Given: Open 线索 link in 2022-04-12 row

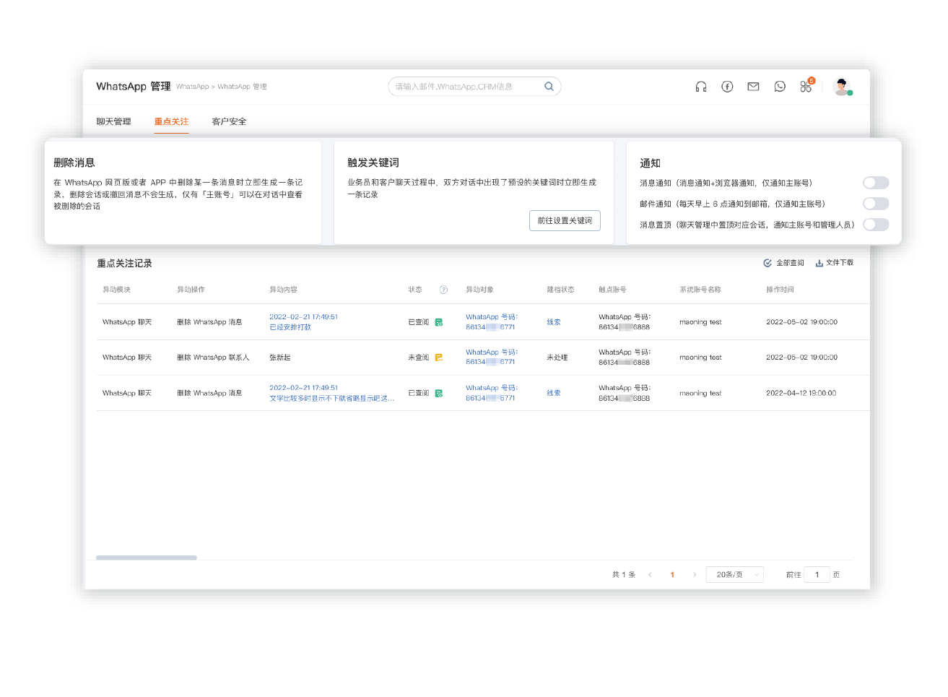Looking at the screenshot, I should 554,393.
